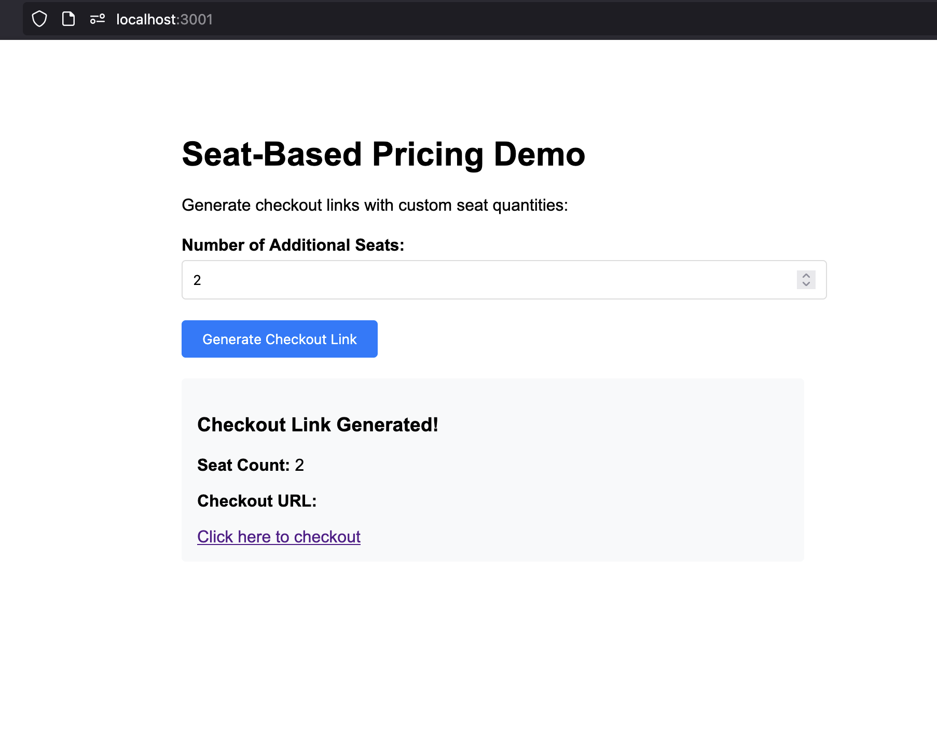Select the localhost:3001 address bar
The image size is (937, 735).
(164, 19)
